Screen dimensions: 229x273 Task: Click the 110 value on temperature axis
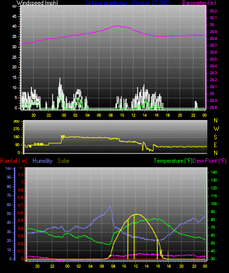pos(214,196)
